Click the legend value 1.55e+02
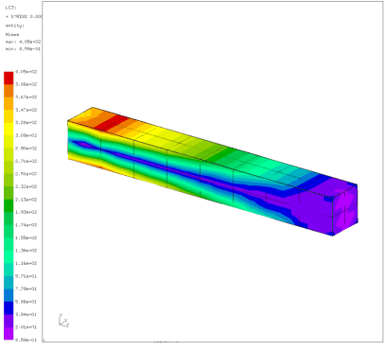Screen dimensions: 385x351 pos(26,237)
